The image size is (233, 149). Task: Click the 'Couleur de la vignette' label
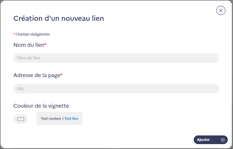(41, 106)
